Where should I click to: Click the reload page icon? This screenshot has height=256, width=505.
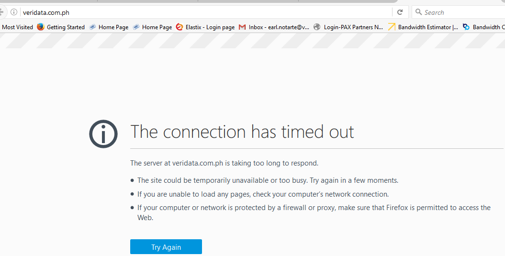point(400,12)
